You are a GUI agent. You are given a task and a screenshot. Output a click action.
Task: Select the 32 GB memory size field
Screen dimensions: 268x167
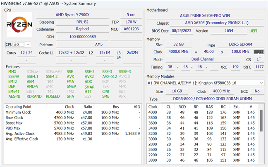pyautogui.click(x=178, y=45)
